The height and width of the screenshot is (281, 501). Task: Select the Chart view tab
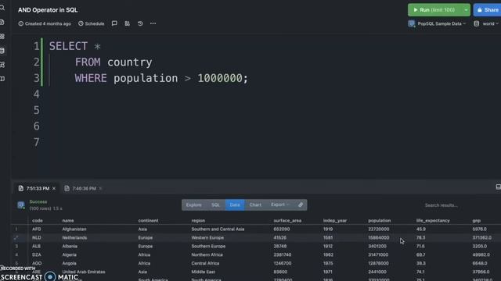(255, 205)
